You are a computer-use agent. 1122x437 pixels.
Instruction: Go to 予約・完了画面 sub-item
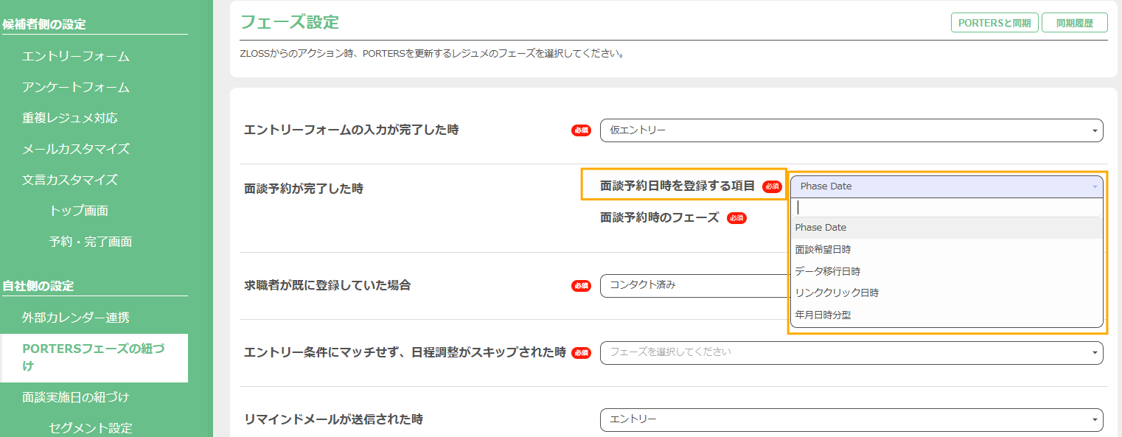(91, 242)
